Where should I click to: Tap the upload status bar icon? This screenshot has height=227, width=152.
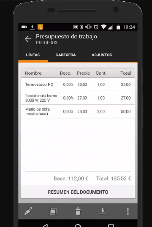tap(32, 27)
